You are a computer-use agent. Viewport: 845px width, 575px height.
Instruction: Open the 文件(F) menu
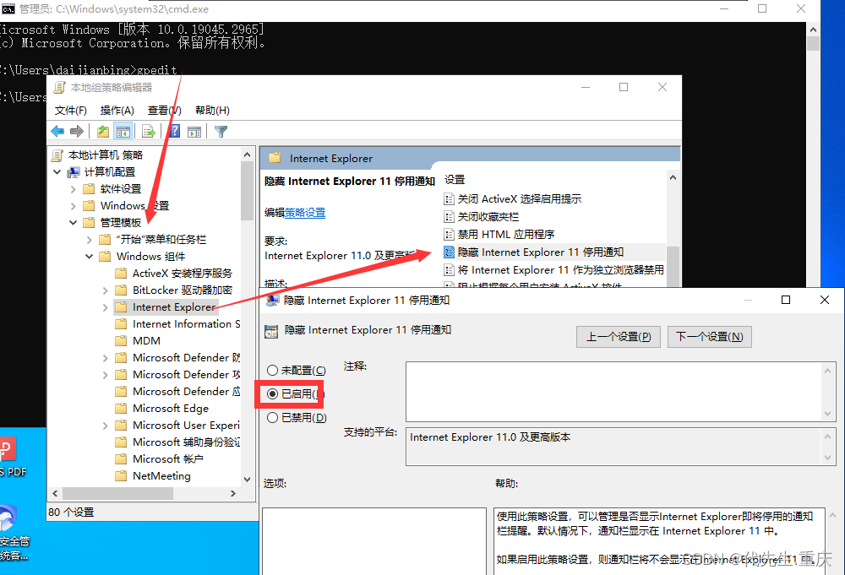click(71, 111)
